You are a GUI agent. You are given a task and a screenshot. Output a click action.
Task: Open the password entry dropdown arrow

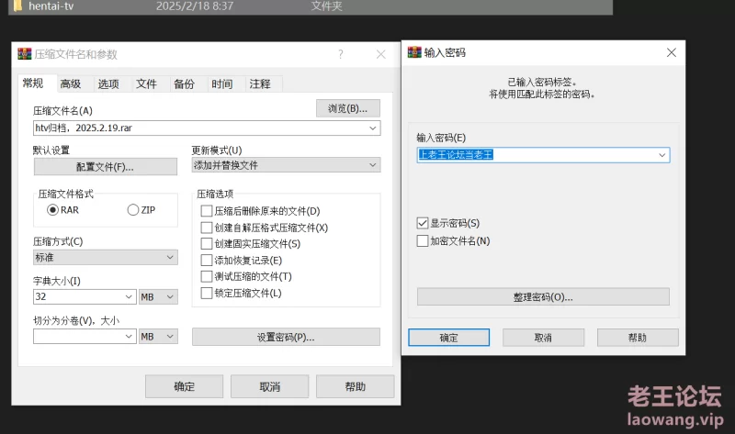pyautogui.click(x=661, y=155)
